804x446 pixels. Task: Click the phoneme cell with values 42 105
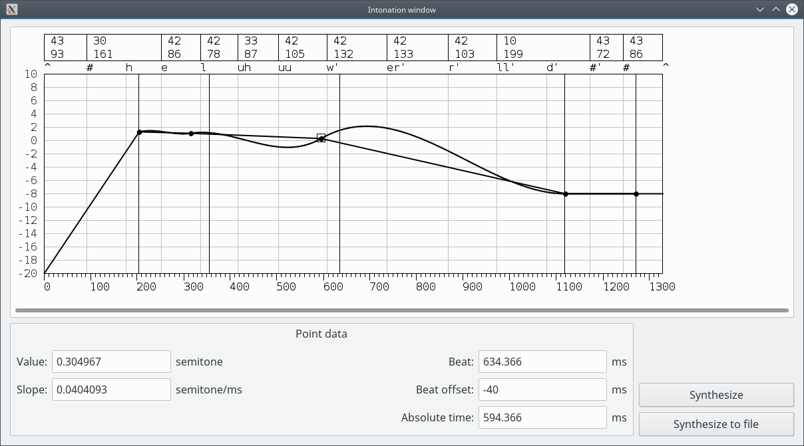(x=303, y=48)
